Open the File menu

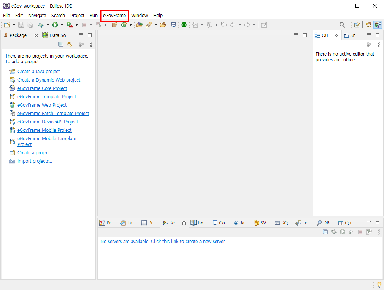6,16
